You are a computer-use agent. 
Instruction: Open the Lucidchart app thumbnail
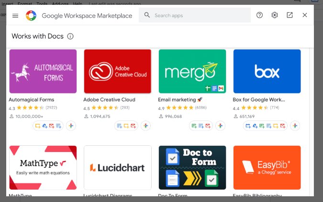tap(117, 168)
